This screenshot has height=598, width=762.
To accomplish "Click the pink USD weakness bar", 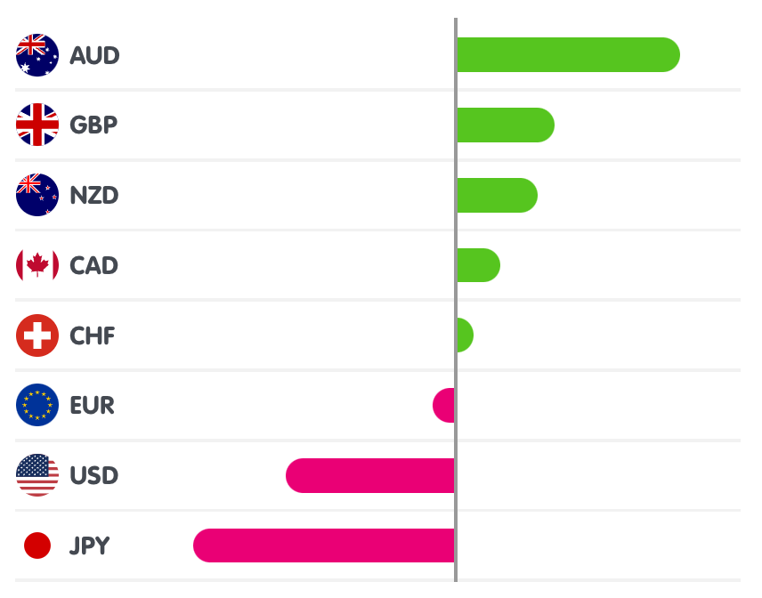I will pos(370,475).
